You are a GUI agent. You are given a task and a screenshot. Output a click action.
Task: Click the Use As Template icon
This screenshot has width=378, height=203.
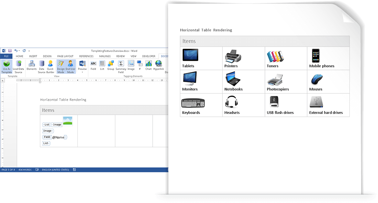pos(7,67)
